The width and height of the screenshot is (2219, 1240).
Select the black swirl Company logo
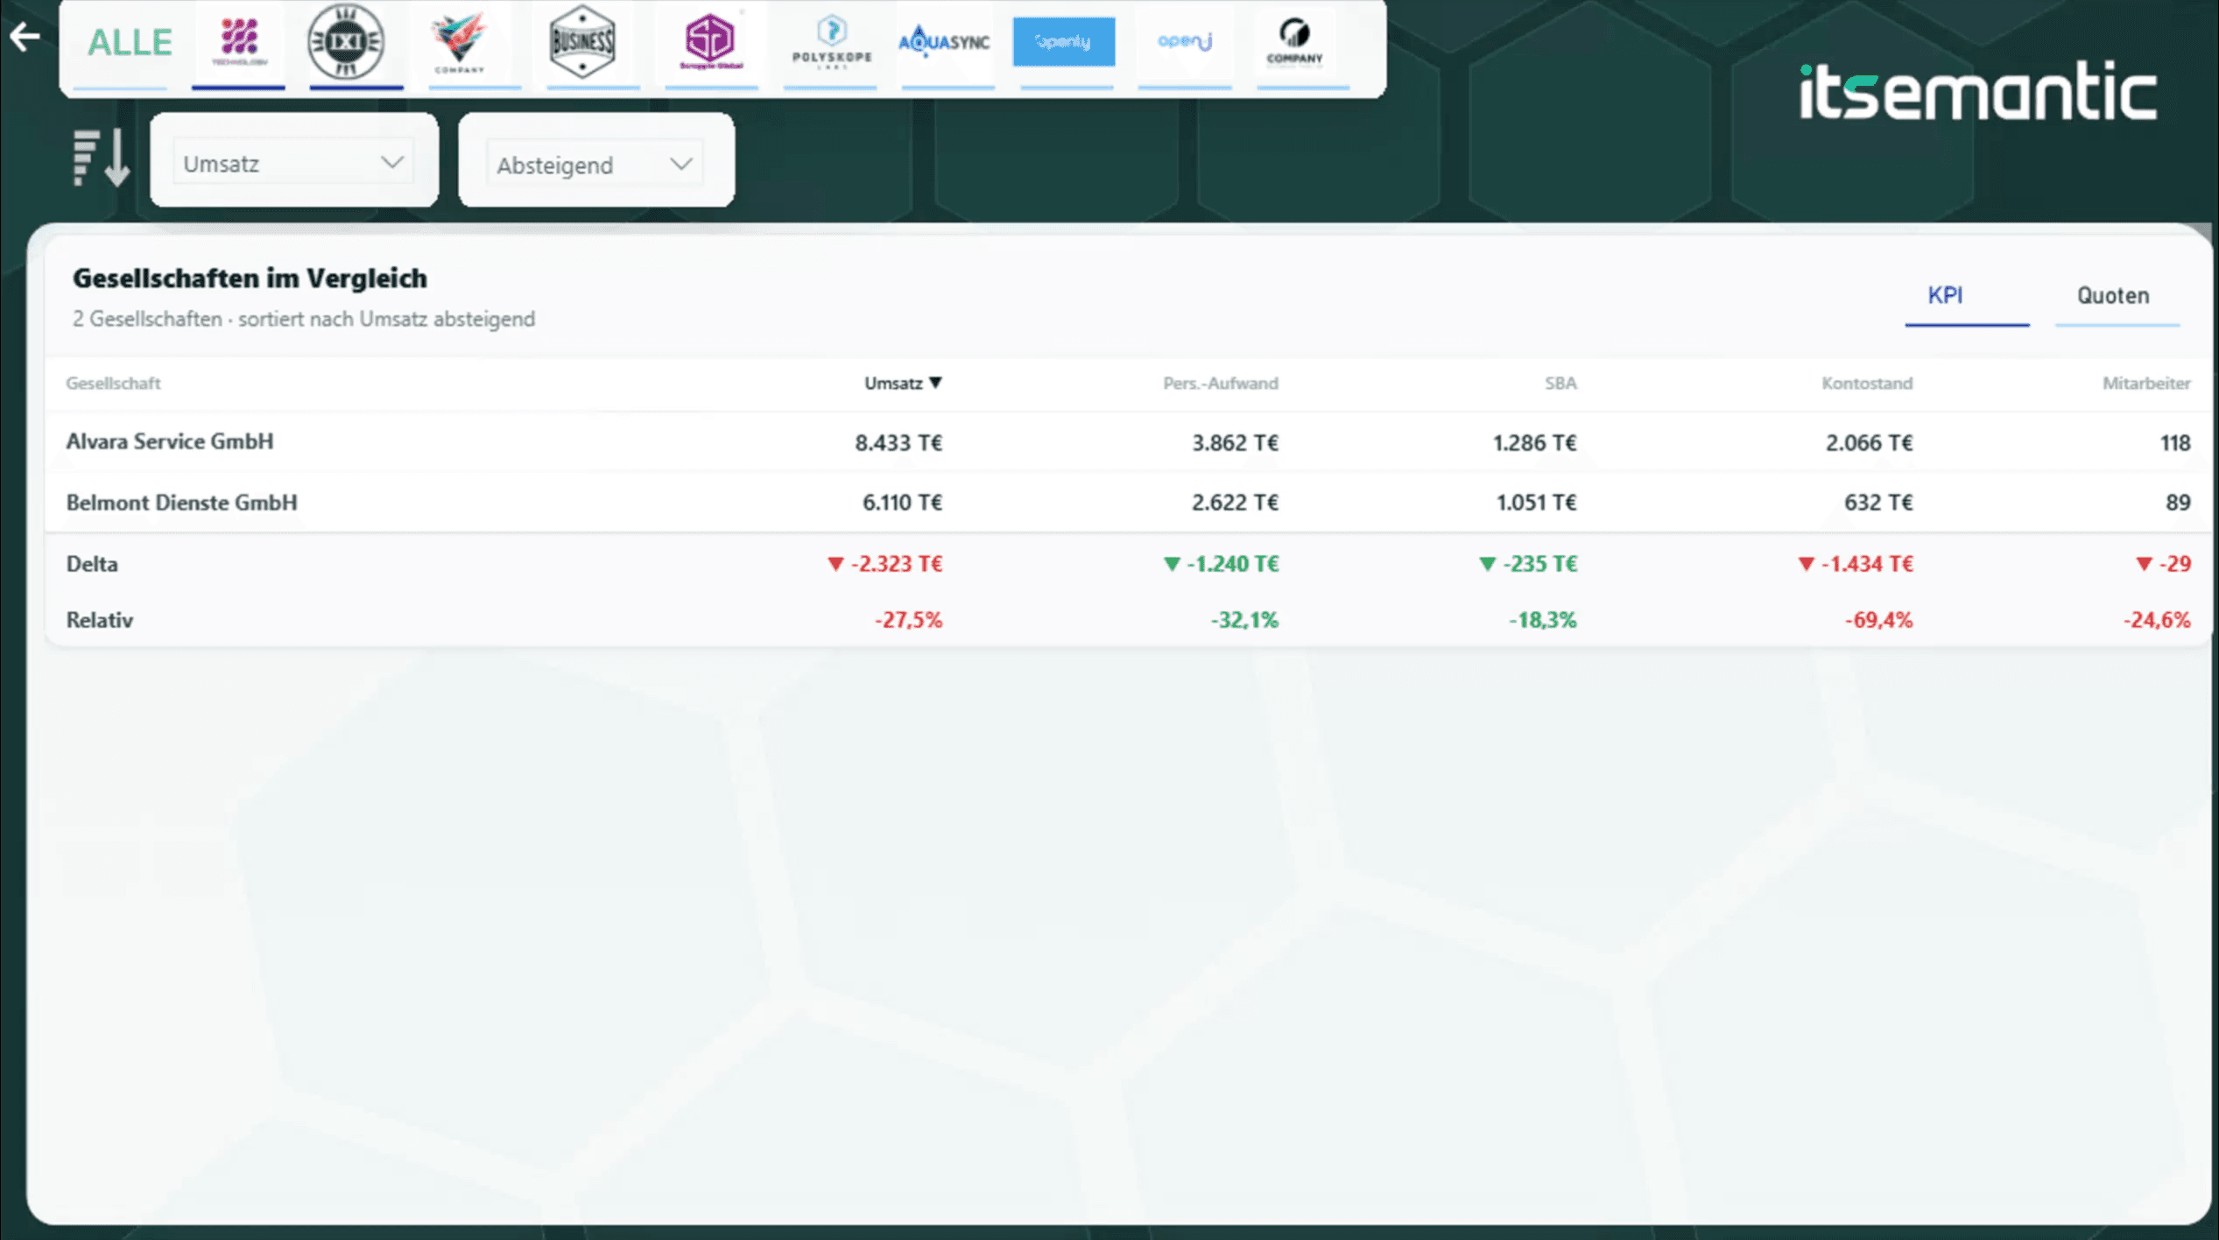coord(1294,42)
